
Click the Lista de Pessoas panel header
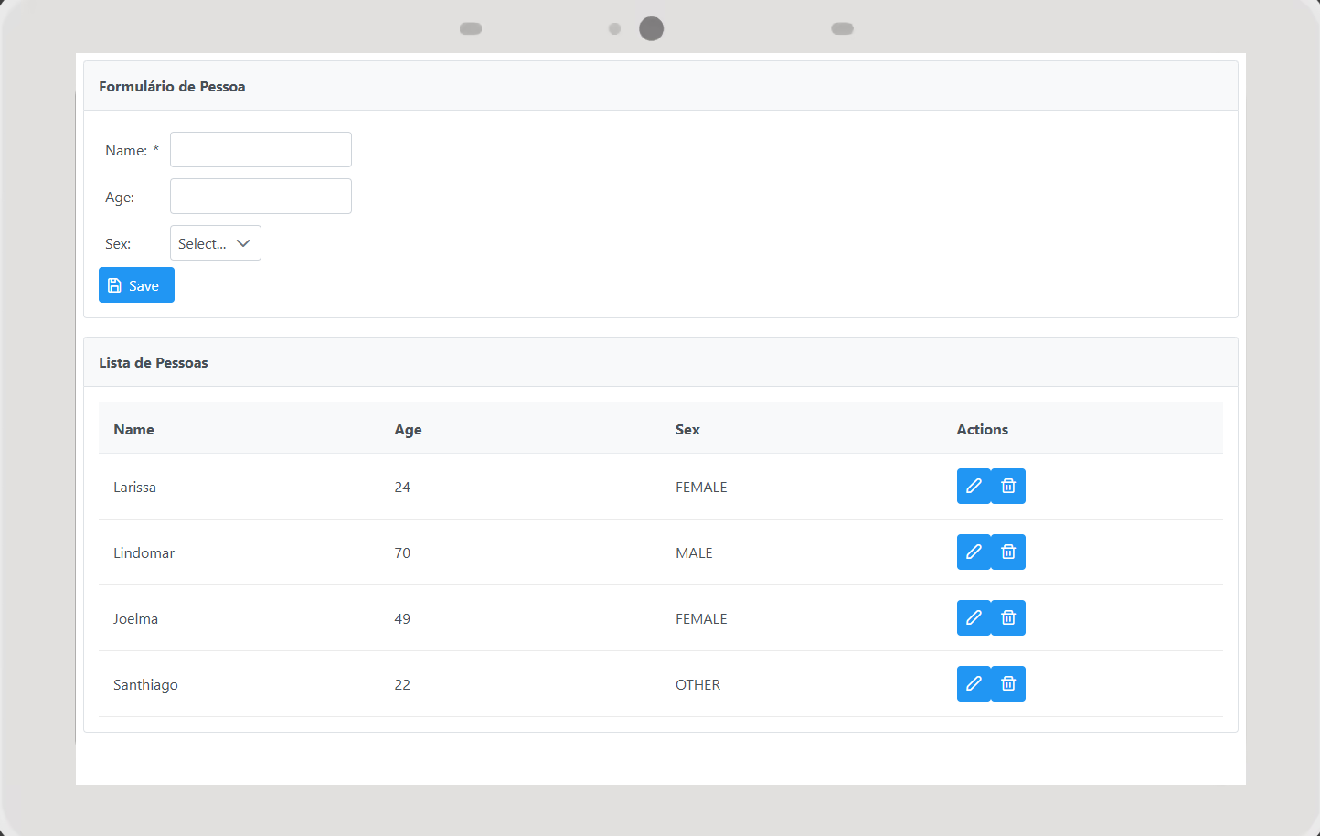point(154,363)
